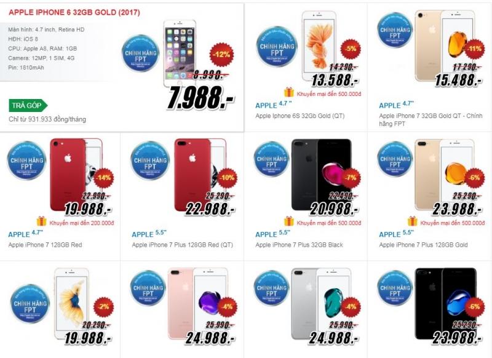Click gift icon under iPhone 6S 13.588 price
Screen dimensions: 492x358
pyautogui.click(x=289, y=92)
